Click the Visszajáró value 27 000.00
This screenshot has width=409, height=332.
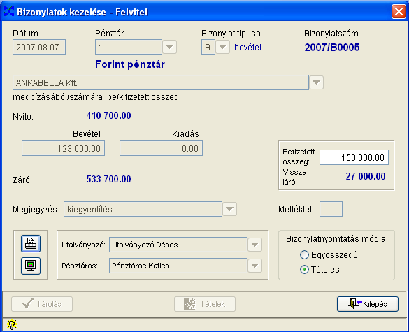(366, 176)
